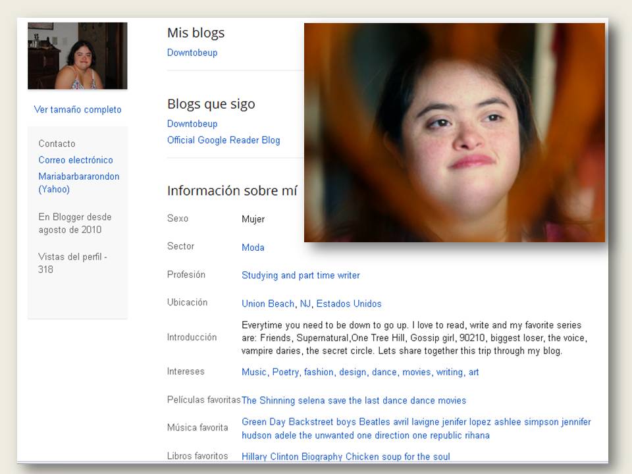The height and width of the screenshot is (474, 632).
Task: Visit the Official Google Reader Blog link
Action: pos(223,140)
